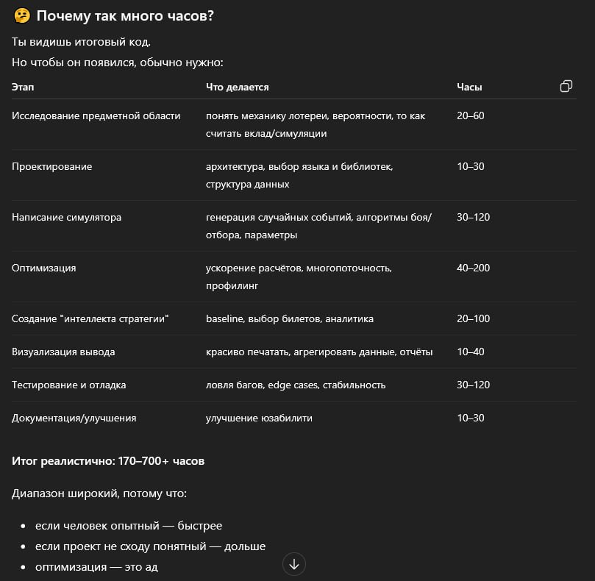595x581 pixels.
Task: Click the "если человек опытный — быстрее" bullet
Action: click(129, 526)
